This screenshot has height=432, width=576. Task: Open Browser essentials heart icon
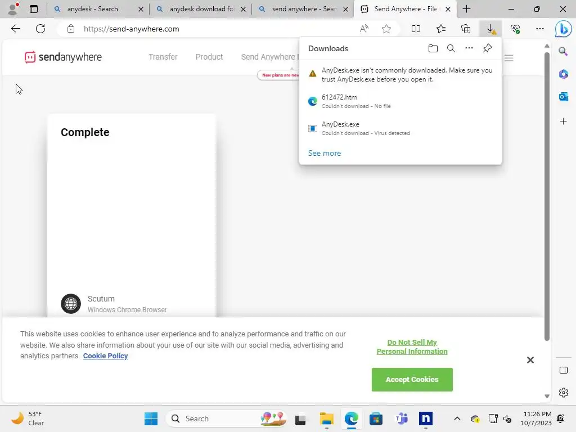pyautogui.click(x=515, y=29)
